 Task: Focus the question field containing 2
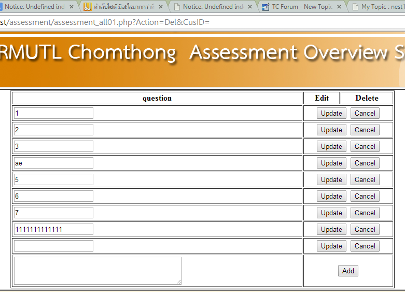coord(53,130)
